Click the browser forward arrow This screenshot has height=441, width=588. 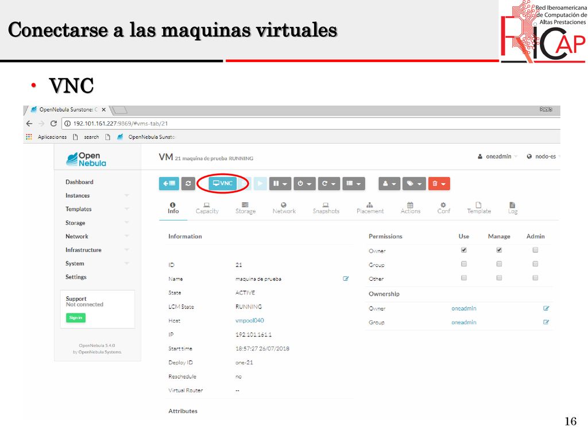(x=41, y=123)
